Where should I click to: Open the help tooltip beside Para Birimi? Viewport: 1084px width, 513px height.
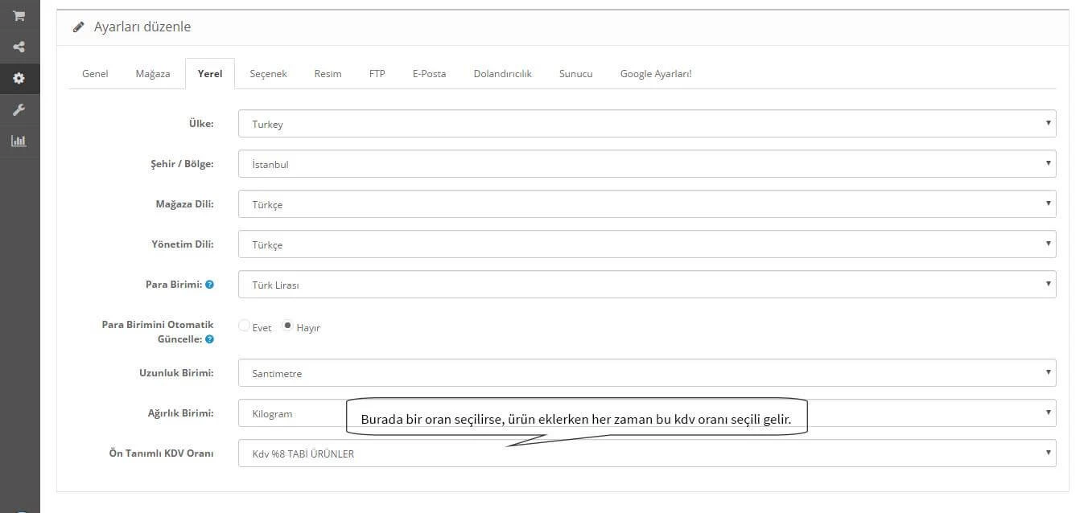click(x=209, y=284)
